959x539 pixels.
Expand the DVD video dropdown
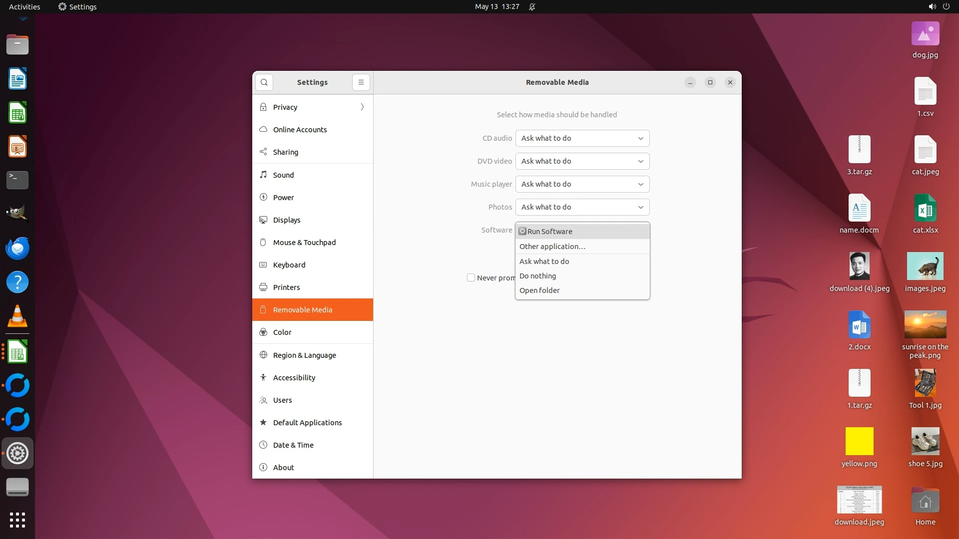582,161
